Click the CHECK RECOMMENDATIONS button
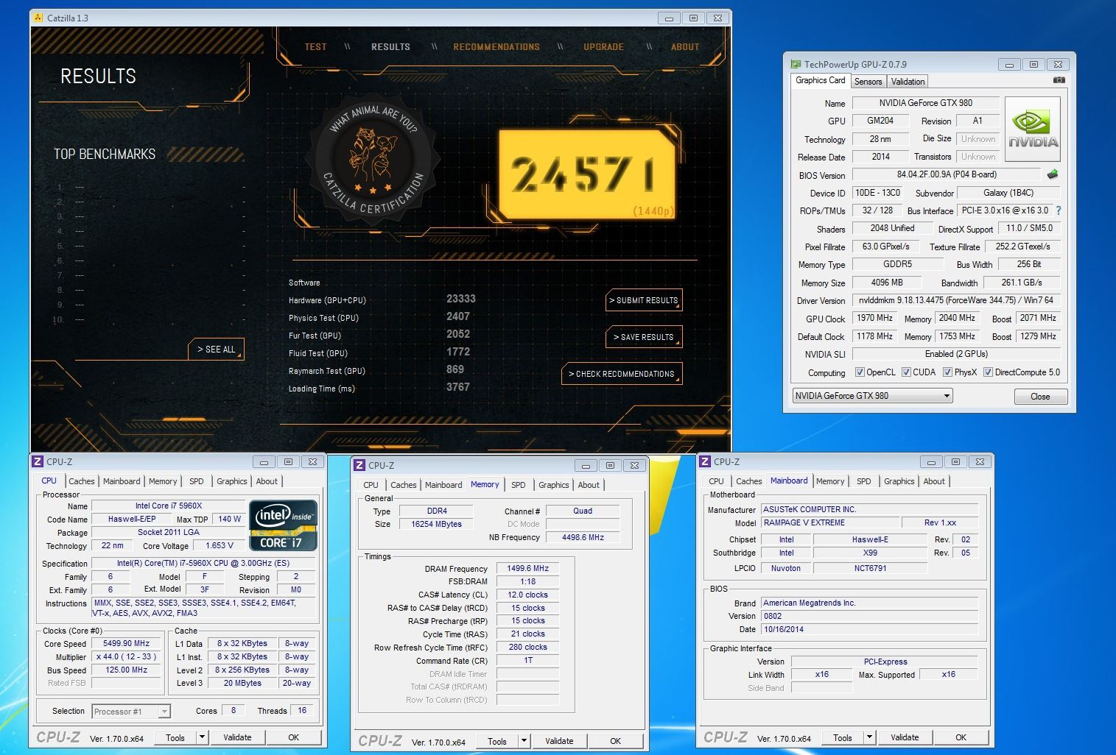Viewport: 1116px width, 755px height. point(622,374)
